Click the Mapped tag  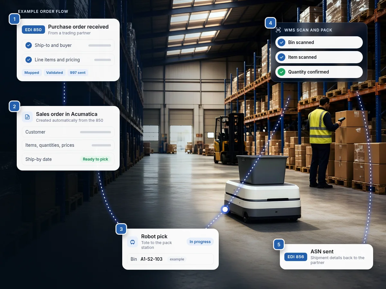[x=32, y=73]
